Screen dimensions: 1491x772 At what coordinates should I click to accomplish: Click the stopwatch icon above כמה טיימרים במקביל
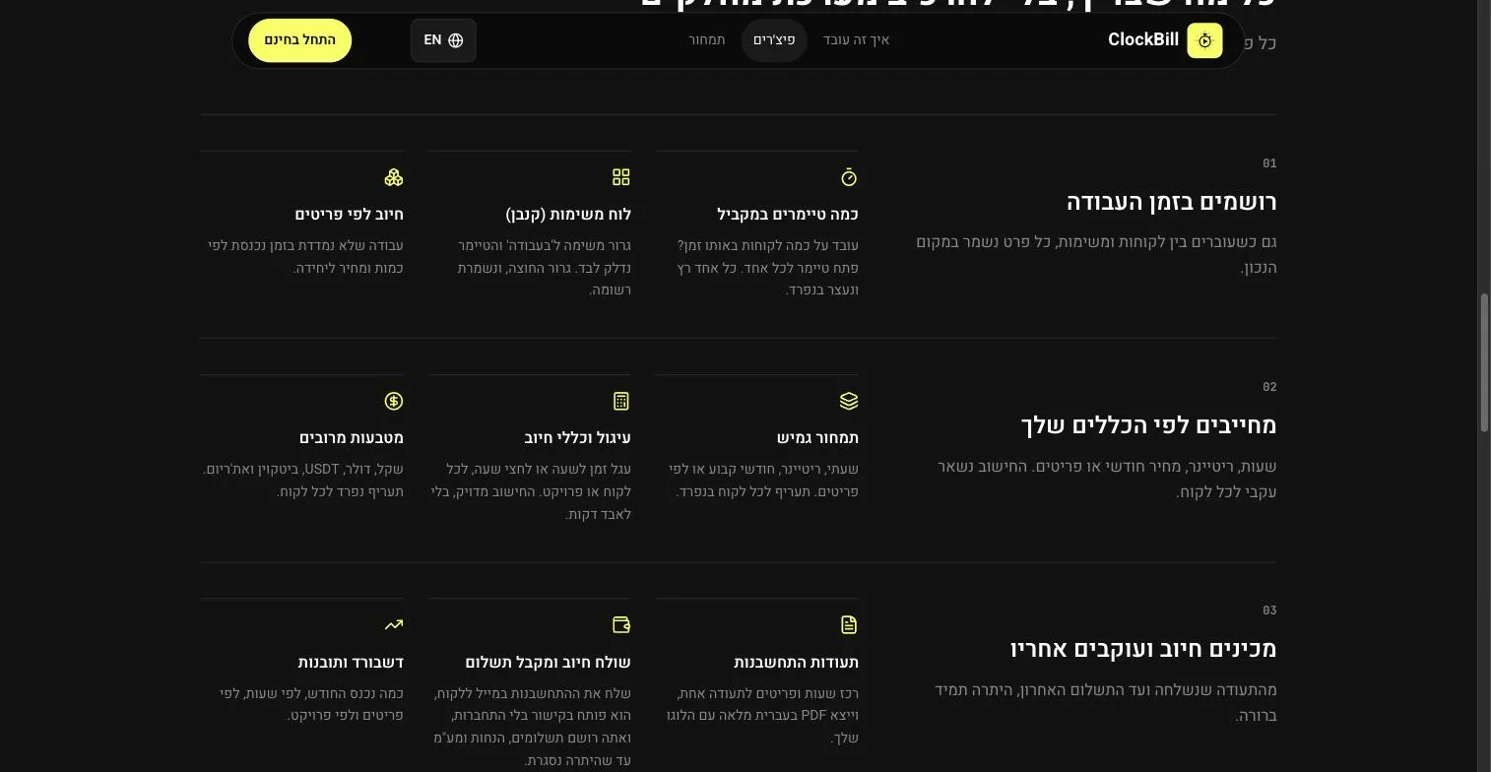(849, 177)
